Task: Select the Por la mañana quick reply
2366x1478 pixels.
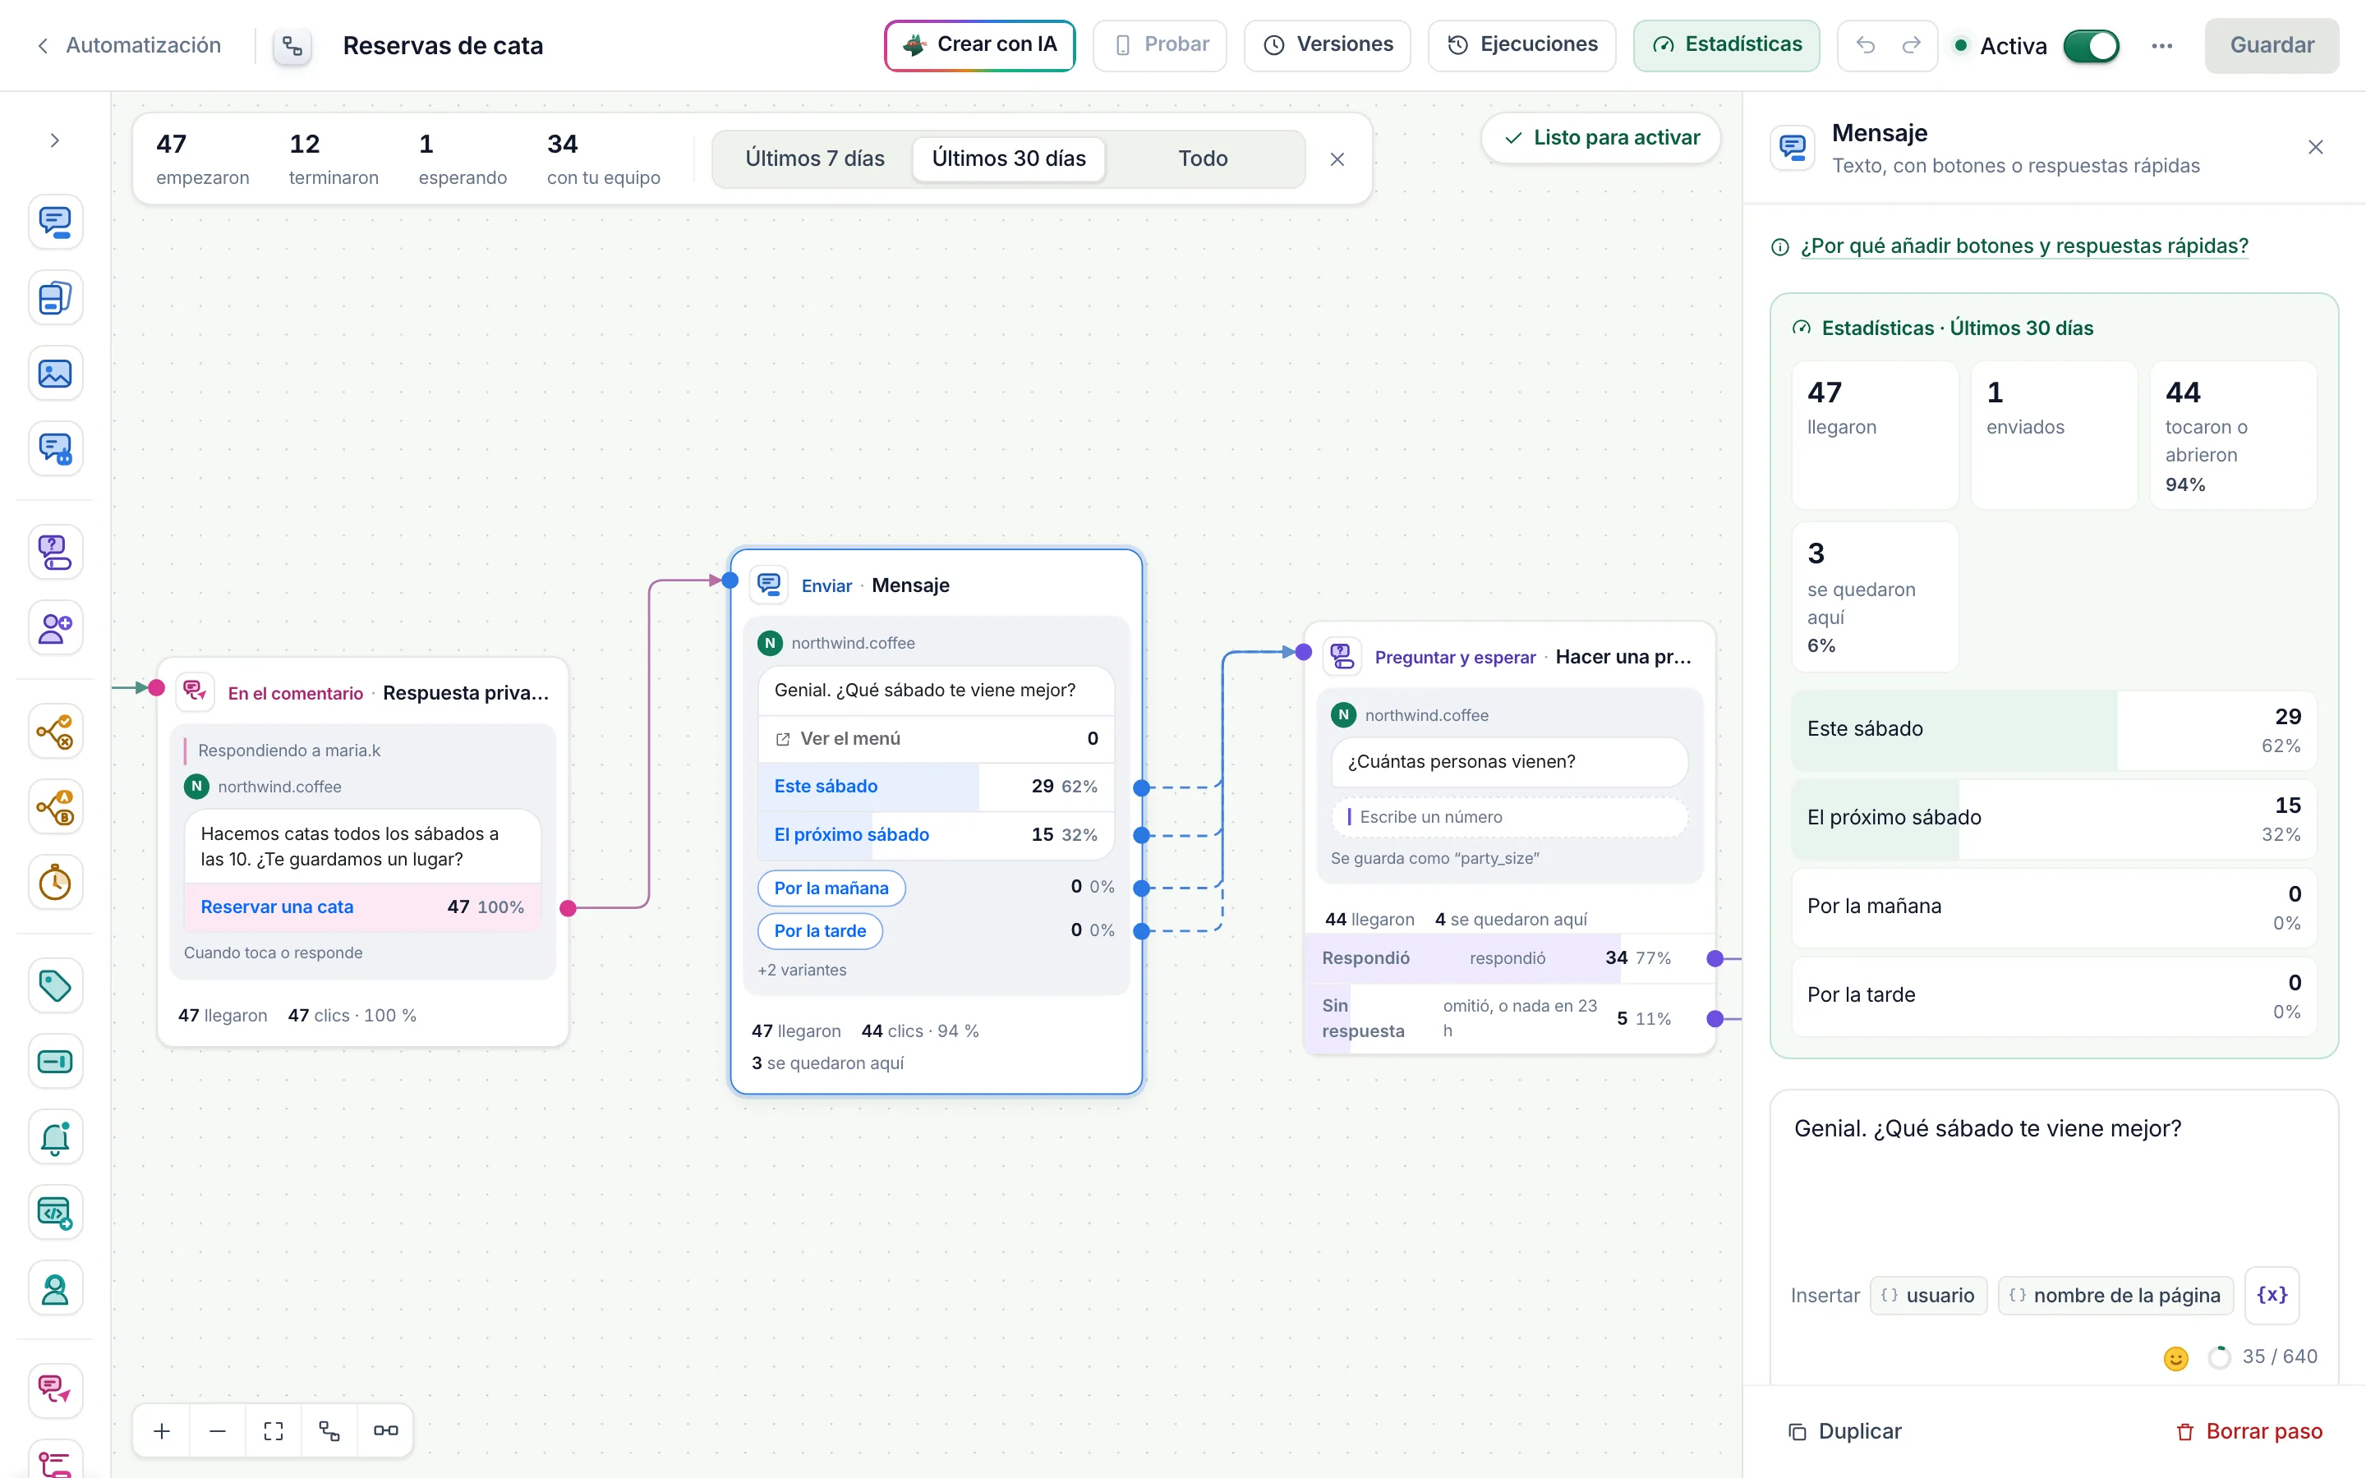Action: click(x=831, y=888)
